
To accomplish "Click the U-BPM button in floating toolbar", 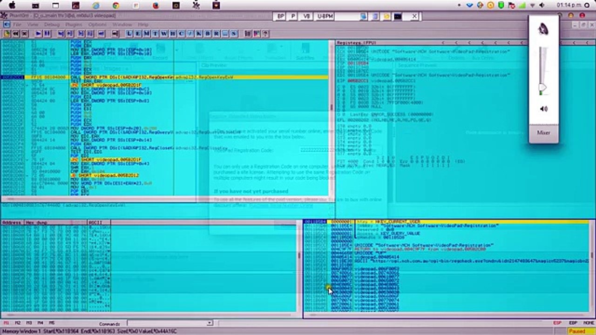I will [x=325, y=16].
